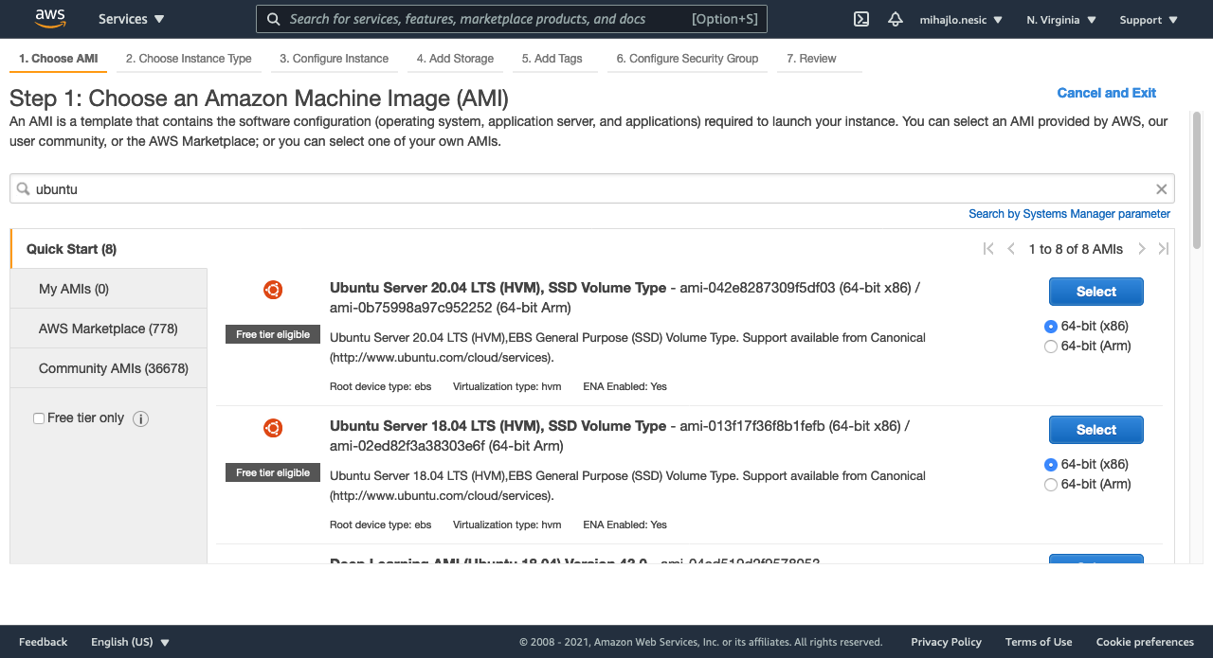
Task: Open the N. Virginia region dropdown
Action: point(1061,20)
